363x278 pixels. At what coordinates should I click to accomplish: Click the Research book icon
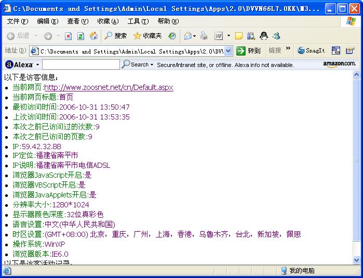point(251,36)
